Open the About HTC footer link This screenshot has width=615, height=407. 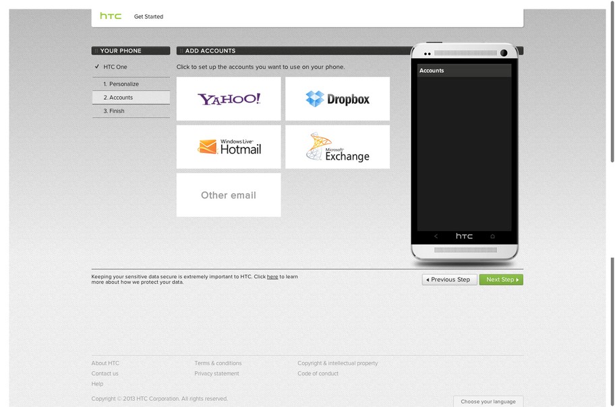click(x=105, y=363)
